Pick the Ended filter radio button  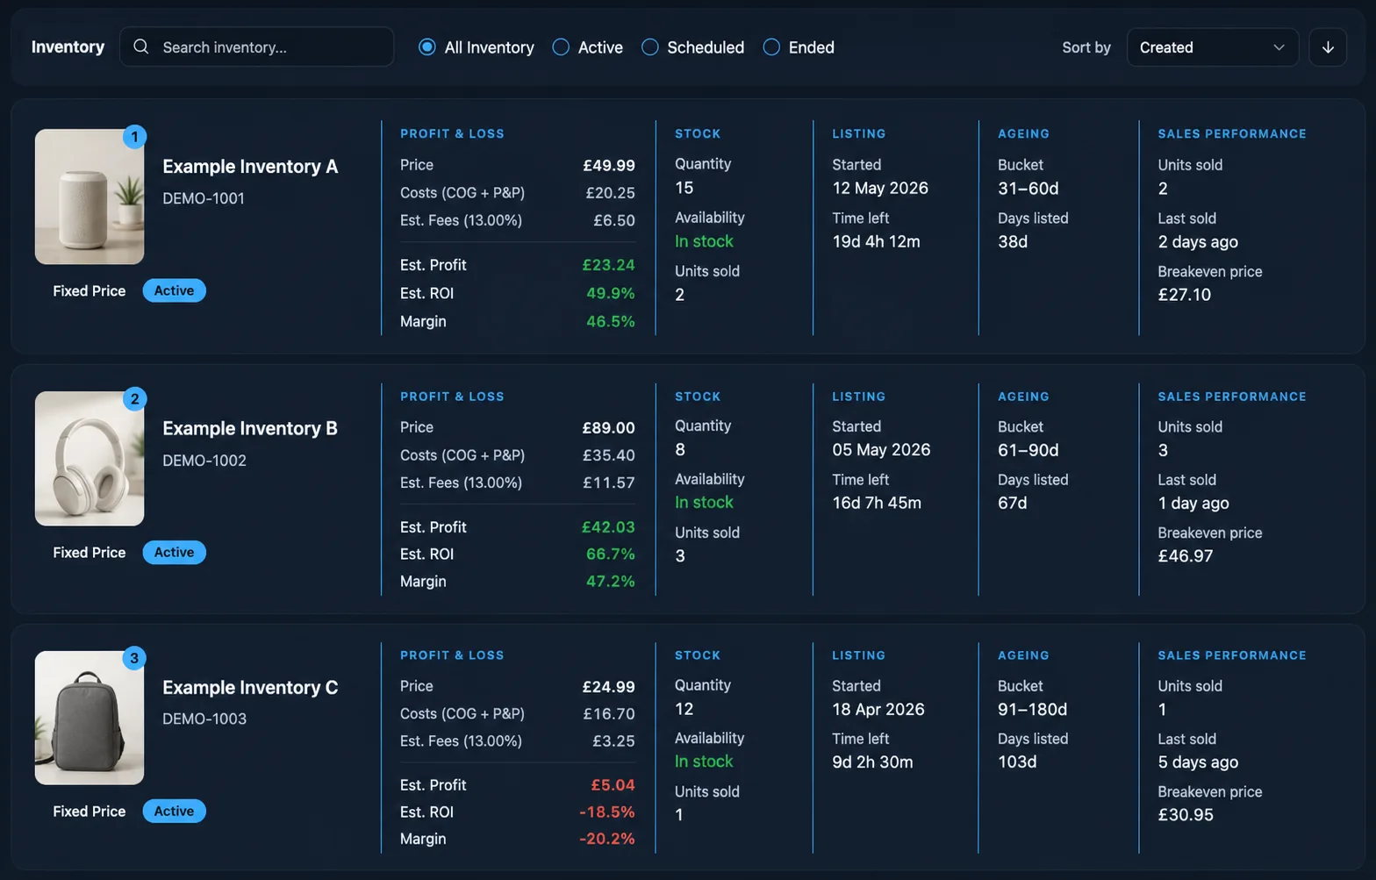pyautogui.click(x=771, y=47)
